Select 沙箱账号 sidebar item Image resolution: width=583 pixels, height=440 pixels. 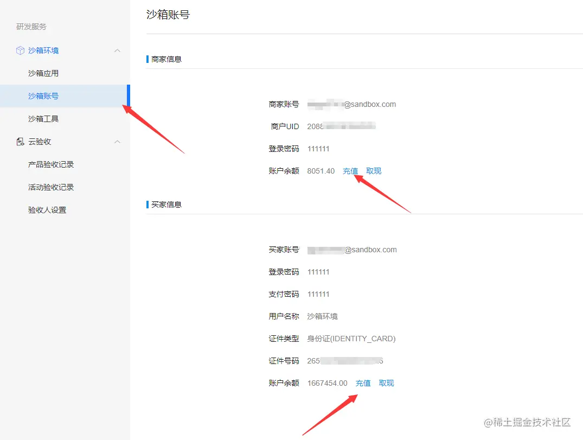(x=65, y=96)
